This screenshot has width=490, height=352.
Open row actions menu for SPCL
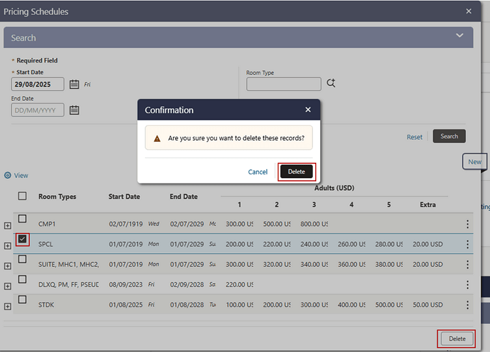[x=467, y=244]
